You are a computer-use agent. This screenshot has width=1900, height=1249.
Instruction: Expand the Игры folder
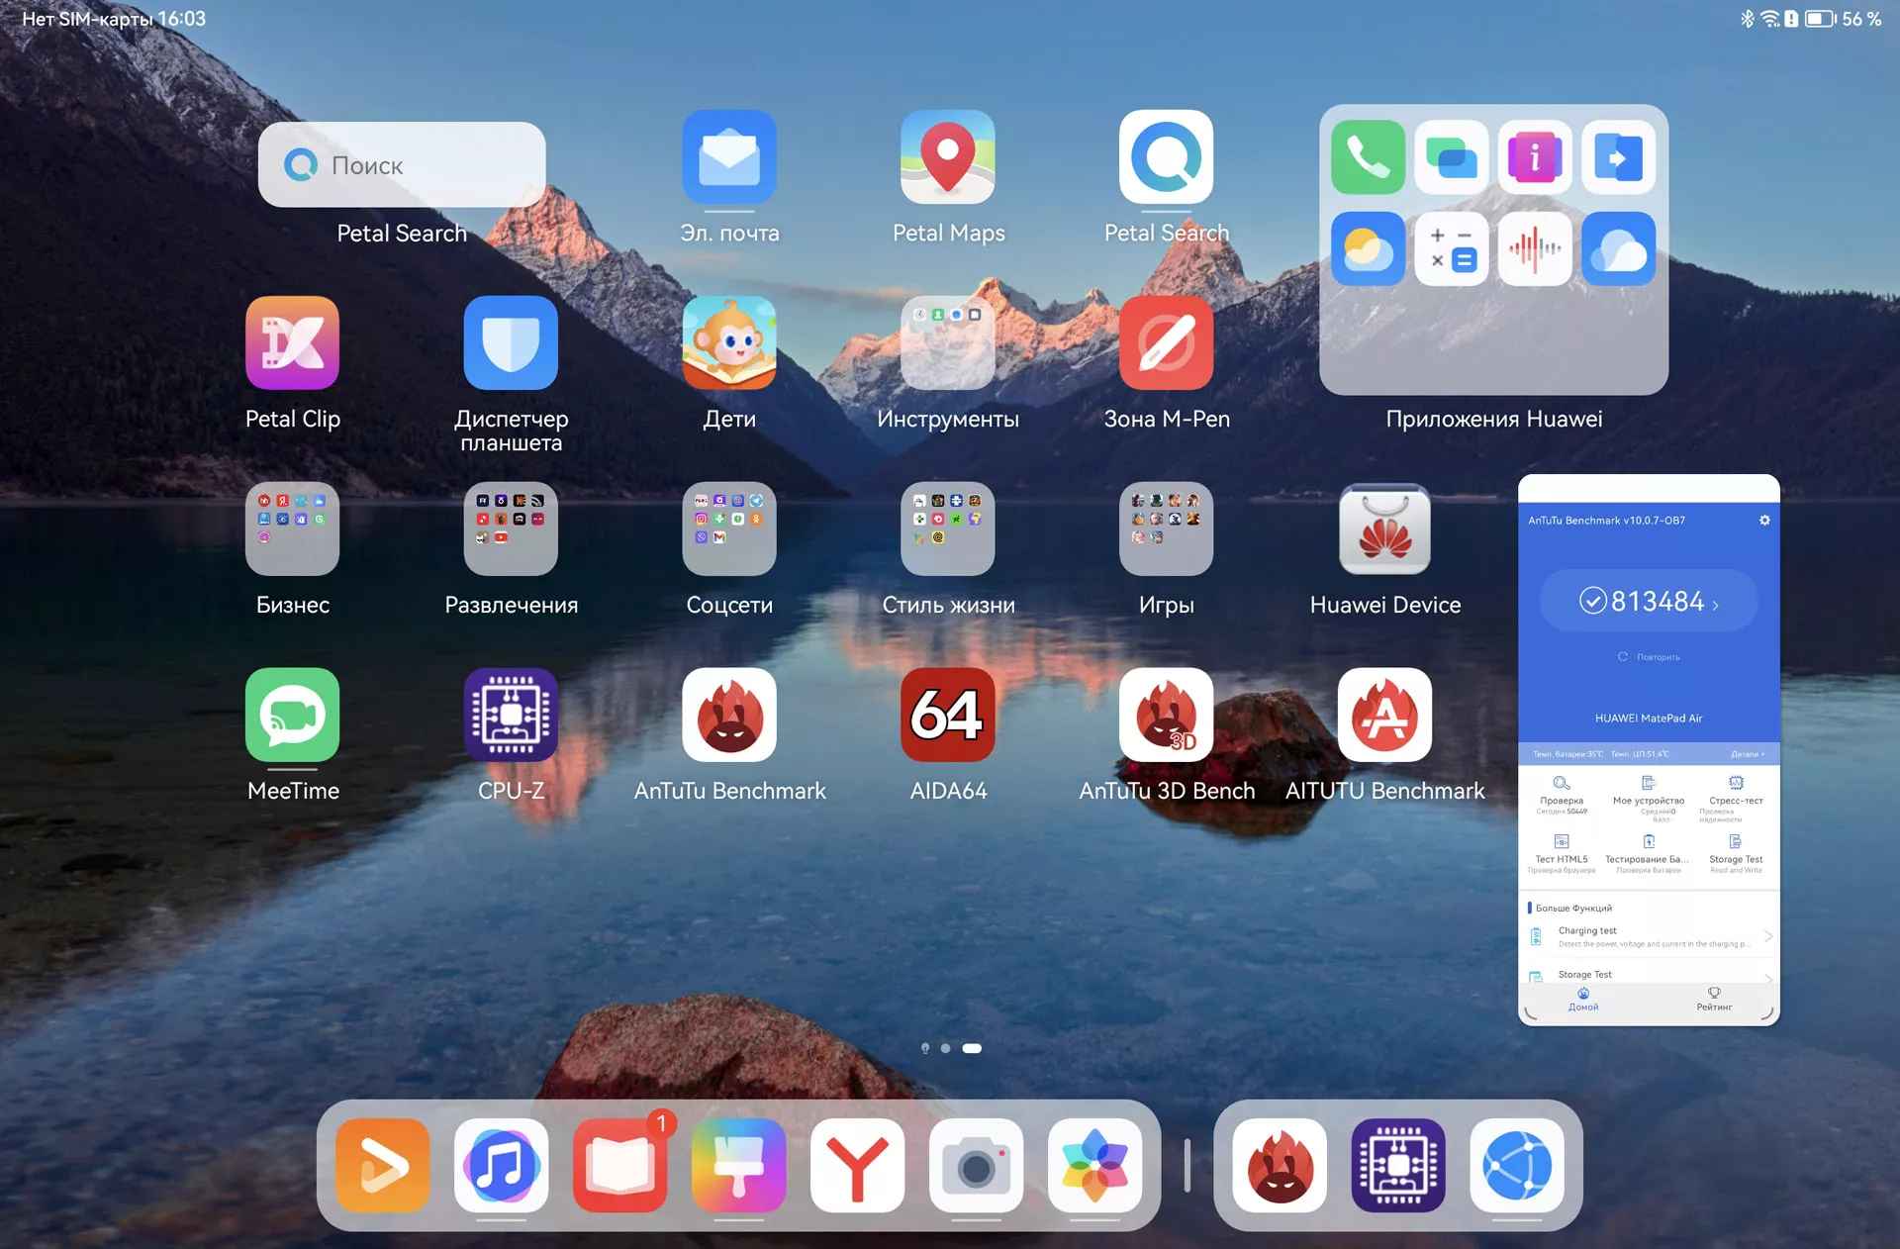(x=1167, y=528)
